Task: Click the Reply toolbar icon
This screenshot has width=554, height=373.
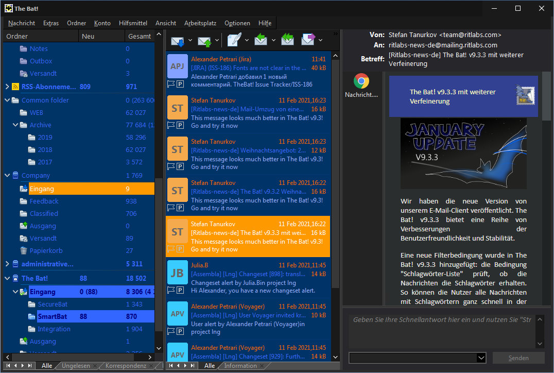Action: tap(261, 40)
